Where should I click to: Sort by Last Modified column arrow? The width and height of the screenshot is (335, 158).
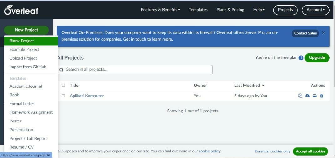point(263,86)
